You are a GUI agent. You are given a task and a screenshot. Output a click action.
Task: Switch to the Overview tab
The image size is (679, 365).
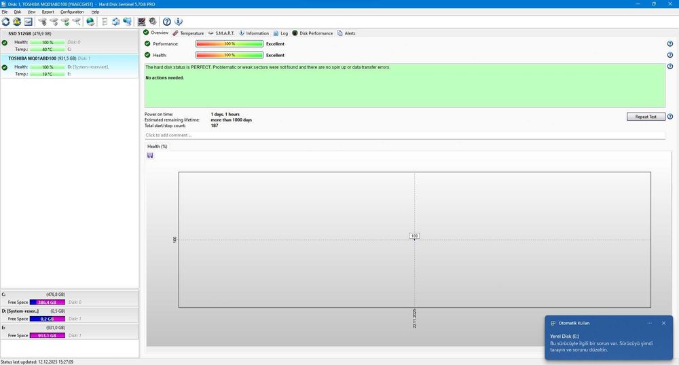(x=156, y=33)
